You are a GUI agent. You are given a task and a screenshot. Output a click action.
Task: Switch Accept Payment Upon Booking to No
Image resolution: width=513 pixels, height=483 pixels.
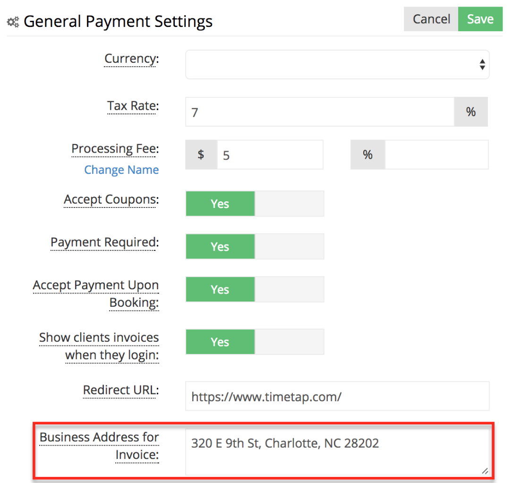pos(288,289)
